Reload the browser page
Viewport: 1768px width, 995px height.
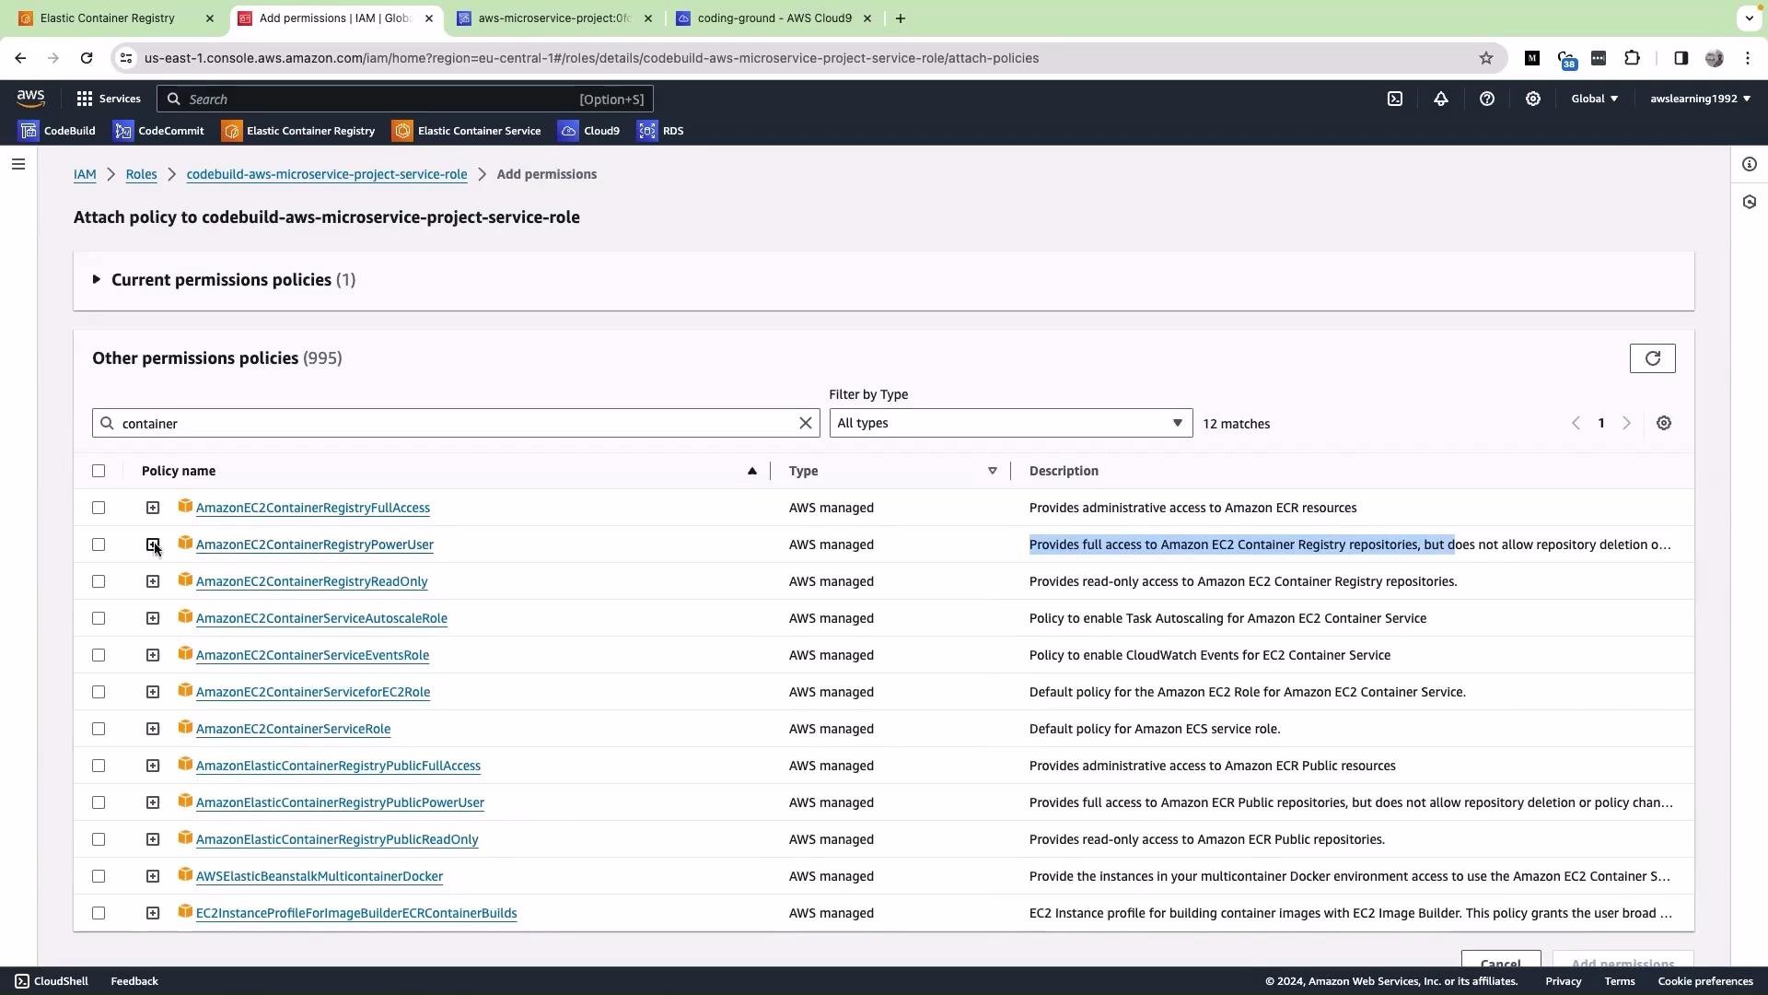point(87,58)
